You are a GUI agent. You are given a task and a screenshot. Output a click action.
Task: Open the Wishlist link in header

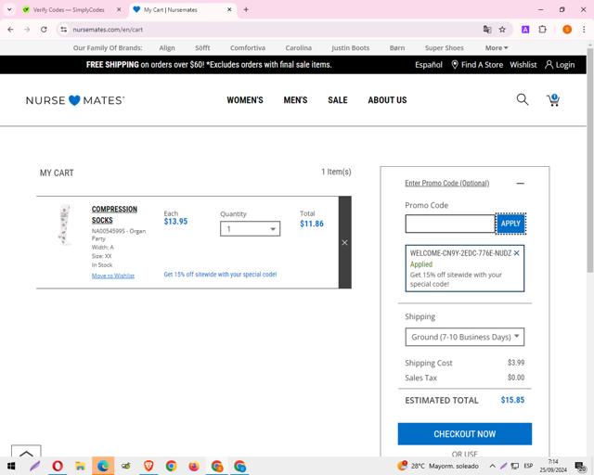pos(523,65)
